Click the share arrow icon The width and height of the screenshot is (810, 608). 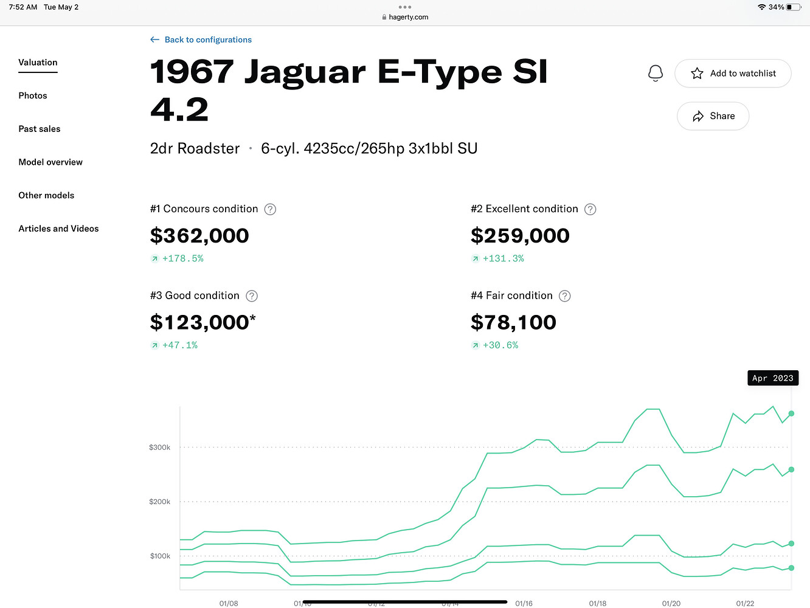(697, 116)
